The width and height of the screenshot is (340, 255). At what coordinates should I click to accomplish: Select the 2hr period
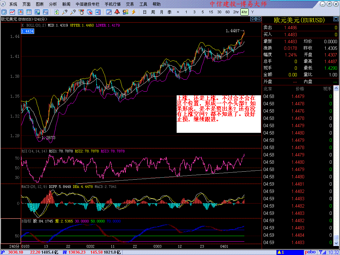pos(236,12)
